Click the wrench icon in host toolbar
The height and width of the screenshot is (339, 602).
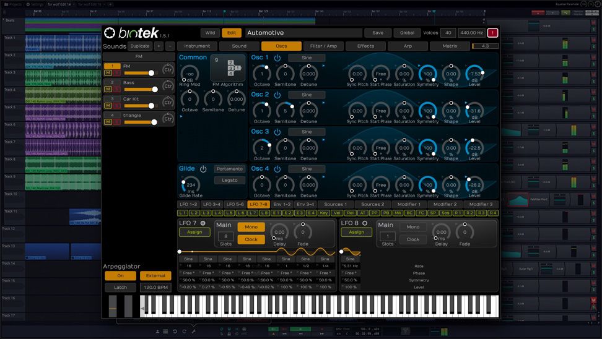tap(193, 332)
